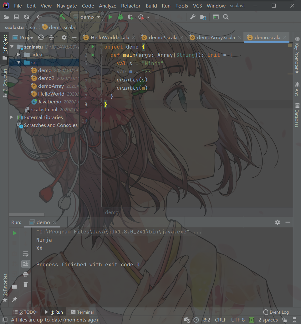Open the demo run configuration dropdown
301x324 pixels.
coord(98,17)
